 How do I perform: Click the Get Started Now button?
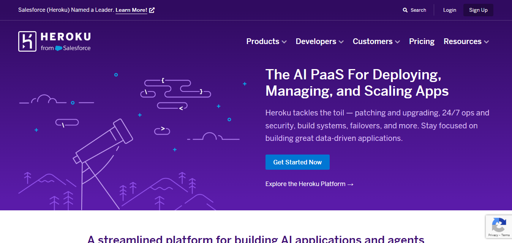297,162
